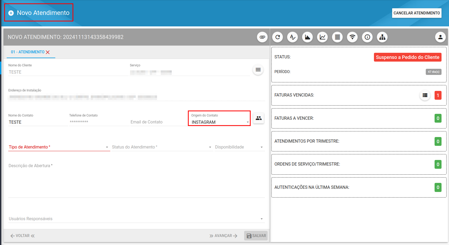Expand Usuários Responsáveis dropdown
This screenshot has height=245, width=449.
coord(136,219)
